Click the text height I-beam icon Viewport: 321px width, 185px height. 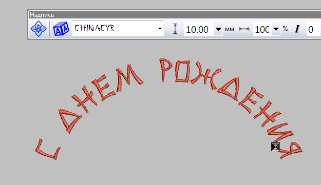(175, 29)
